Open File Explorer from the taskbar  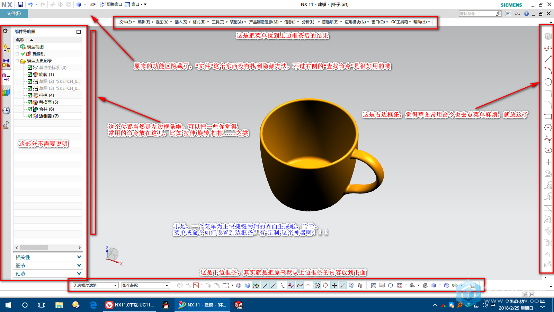[x=59, y=305]
